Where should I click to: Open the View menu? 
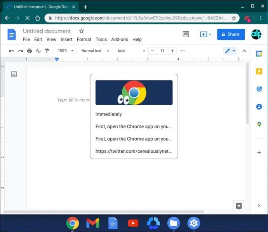[51, 40]
